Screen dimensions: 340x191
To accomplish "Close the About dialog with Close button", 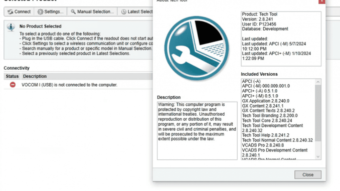I will pyautogui.click(x=308, y=174).
